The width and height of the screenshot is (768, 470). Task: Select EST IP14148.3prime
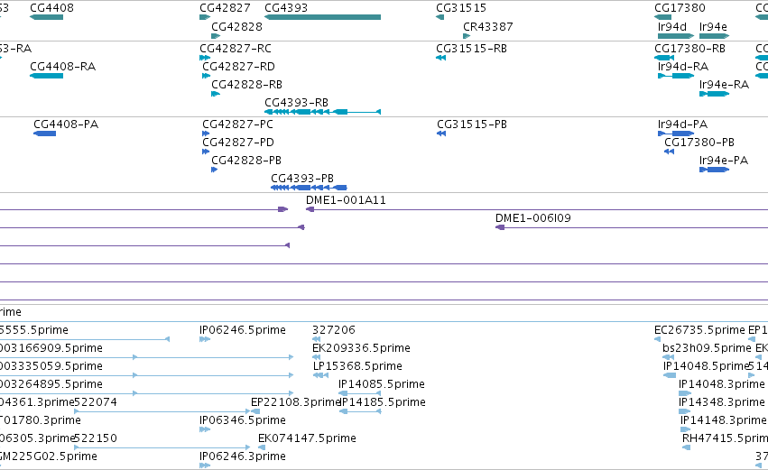(724, 420)
